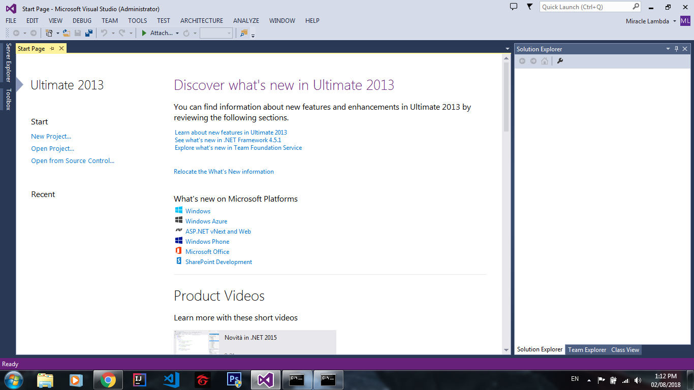This screenshot has width=694, height=390.
Task: Click Solution Explorer forward arrow icon
Action: [533, 61]
